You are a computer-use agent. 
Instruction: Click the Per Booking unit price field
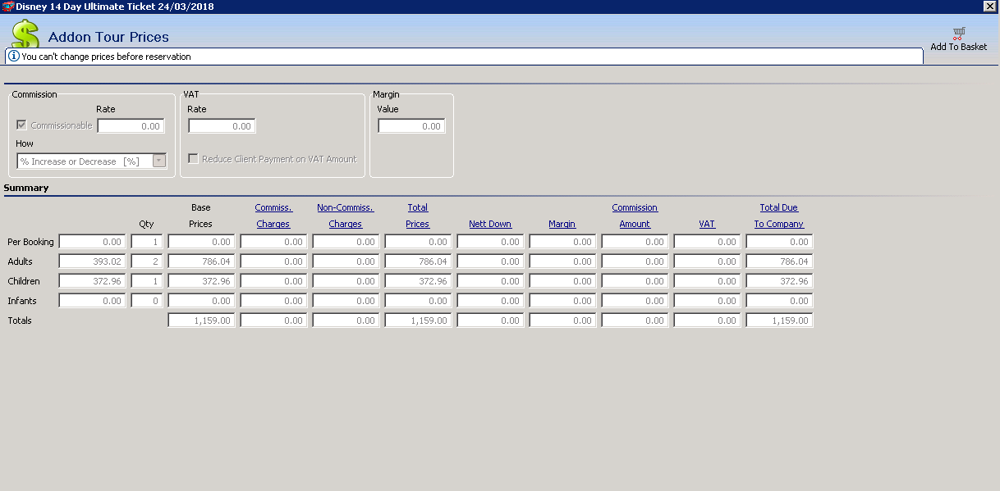pos(92,242)
